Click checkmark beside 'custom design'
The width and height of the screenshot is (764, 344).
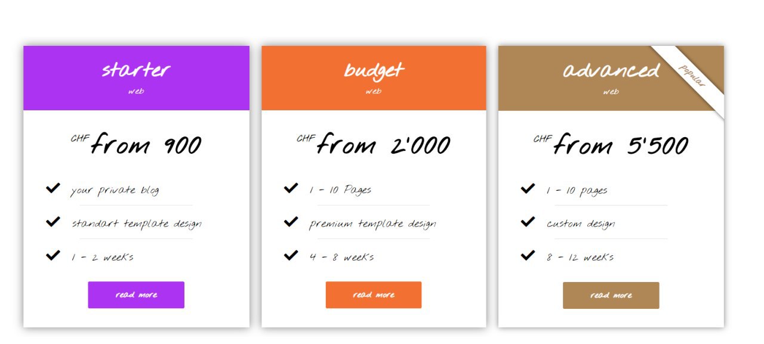(x=528, y=222)
